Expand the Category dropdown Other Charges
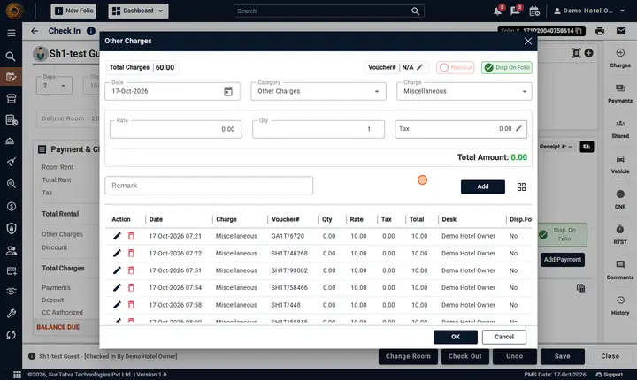 click(x=318, y=91)
